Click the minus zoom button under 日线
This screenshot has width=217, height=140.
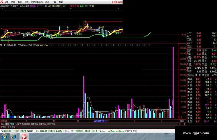pos(182,124)
